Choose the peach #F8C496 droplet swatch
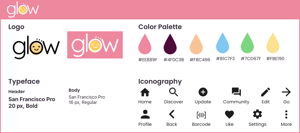300x133 pixels. (x=196, y=44)
